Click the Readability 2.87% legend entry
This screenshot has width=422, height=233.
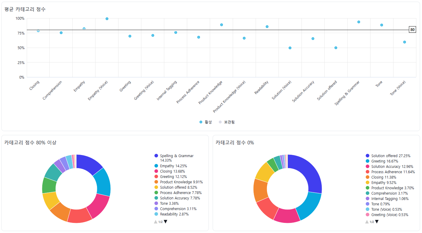point(174,214)
